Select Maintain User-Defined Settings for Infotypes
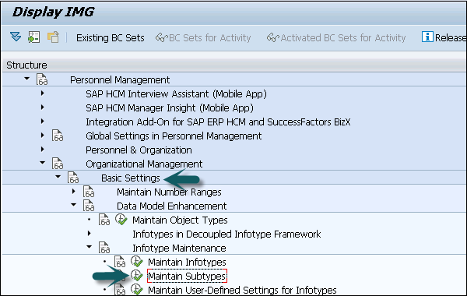The width and height of the screenshot is (467, 296). coord(242,290)
